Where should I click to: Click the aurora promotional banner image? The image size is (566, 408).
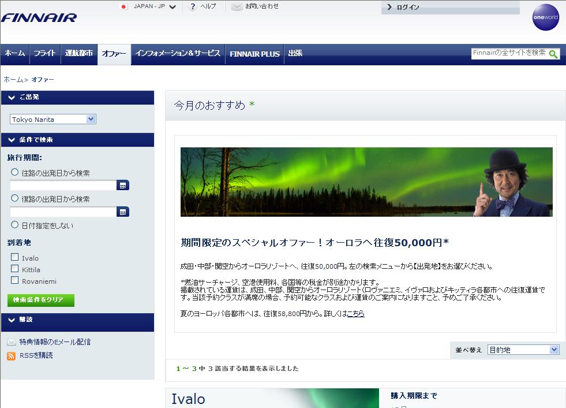[x=366, y=182]
